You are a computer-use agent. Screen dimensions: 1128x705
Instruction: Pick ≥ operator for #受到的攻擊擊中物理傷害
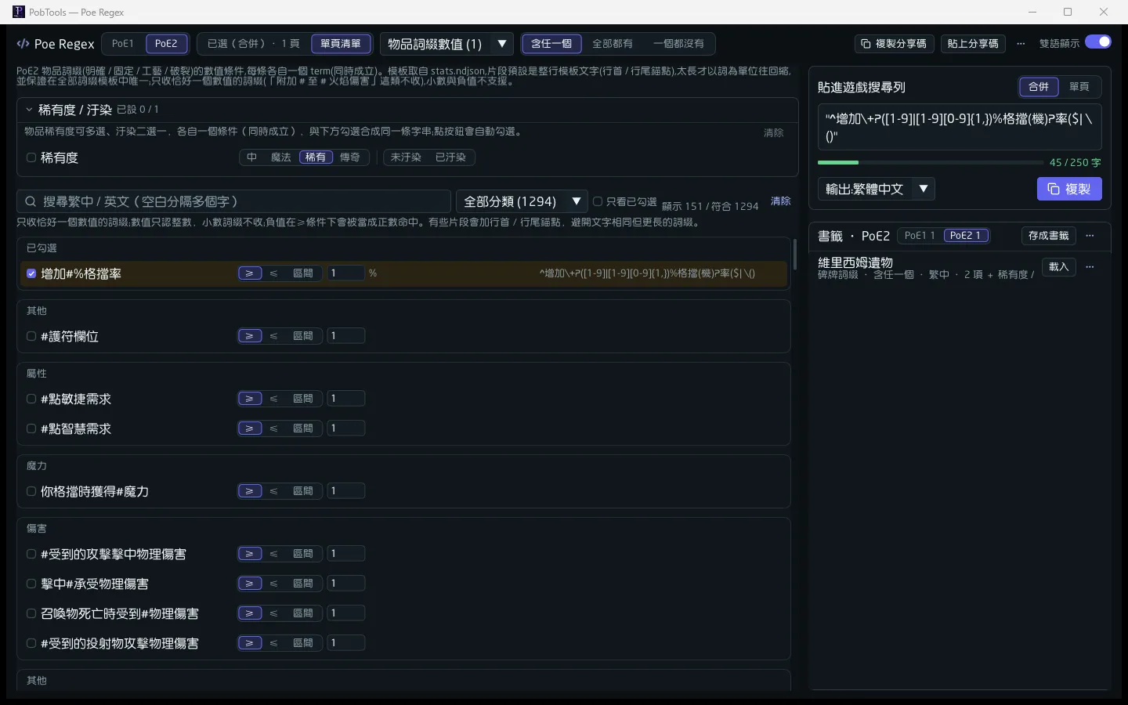click(x=250, y=554)
